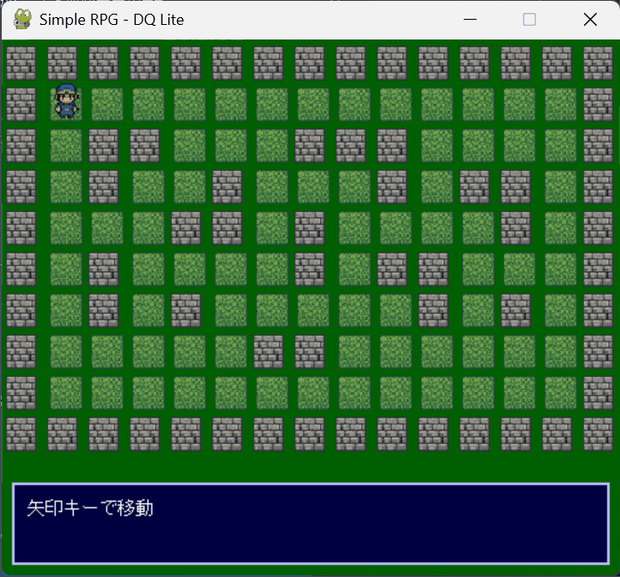Click the wall tile diagonally below-right of hero
The height and width of the screenshot is (577, 620).
pos(104,145)
